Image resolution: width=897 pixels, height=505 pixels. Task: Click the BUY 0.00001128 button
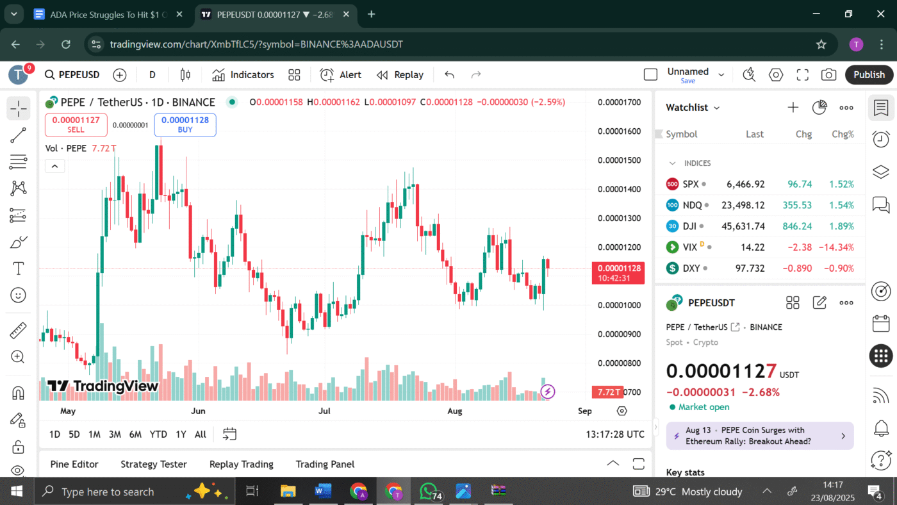(x=185, y=125)
